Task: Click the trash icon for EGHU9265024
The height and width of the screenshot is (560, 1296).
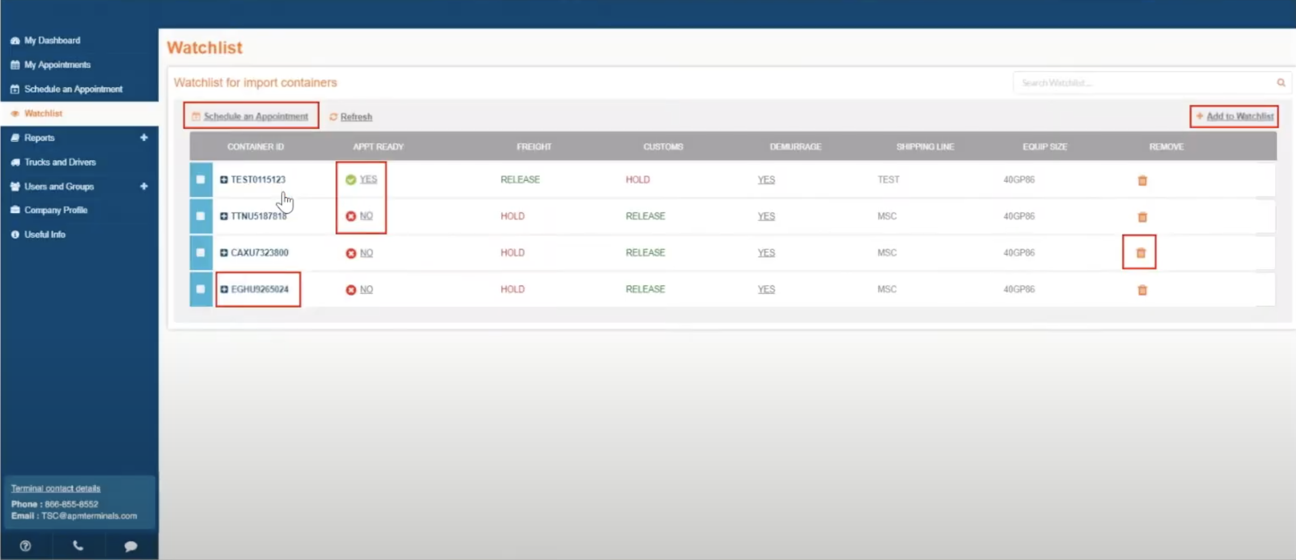Action: click(1142, 290)
